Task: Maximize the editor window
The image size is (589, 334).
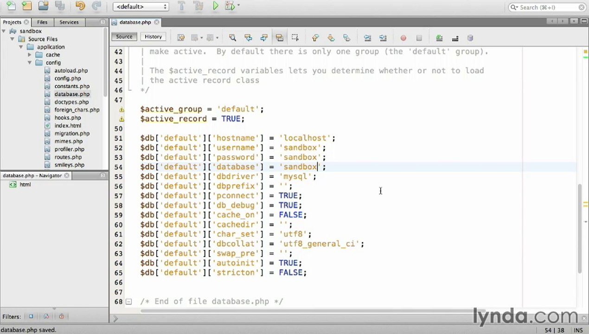Action: 583,21
